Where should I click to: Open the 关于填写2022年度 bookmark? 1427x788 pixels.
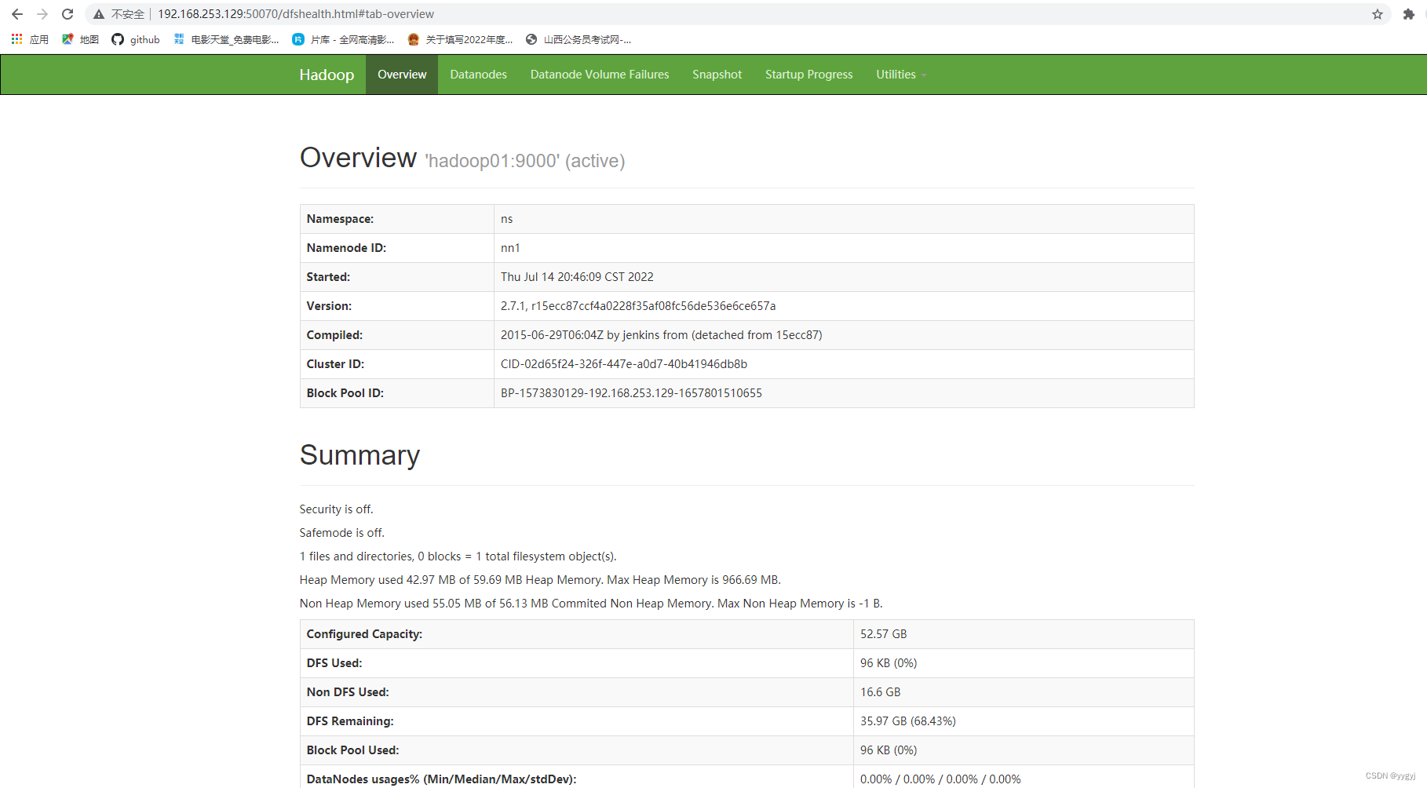460,39
